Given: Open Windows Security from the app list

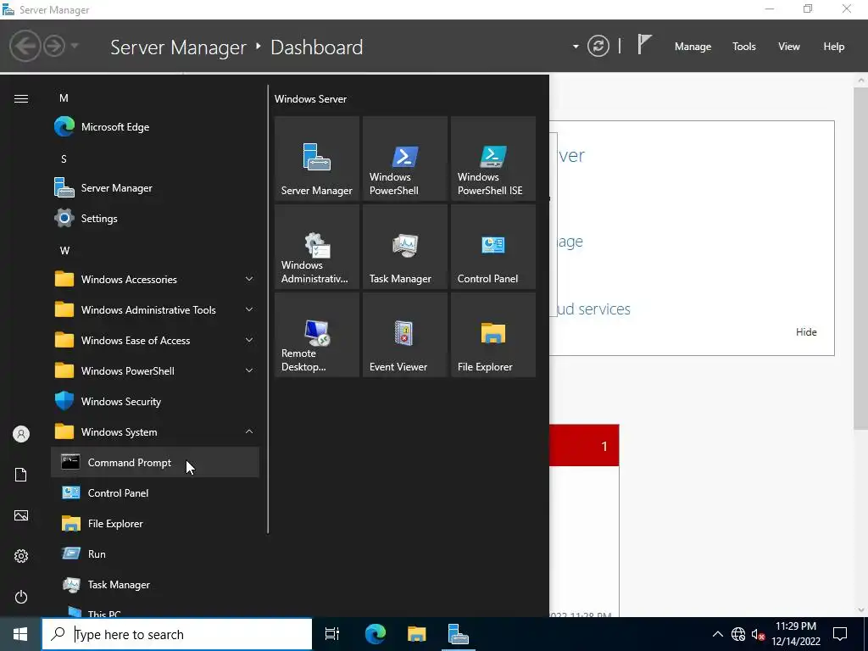Looking at the screenshot, I should click(x=155, y=401).
